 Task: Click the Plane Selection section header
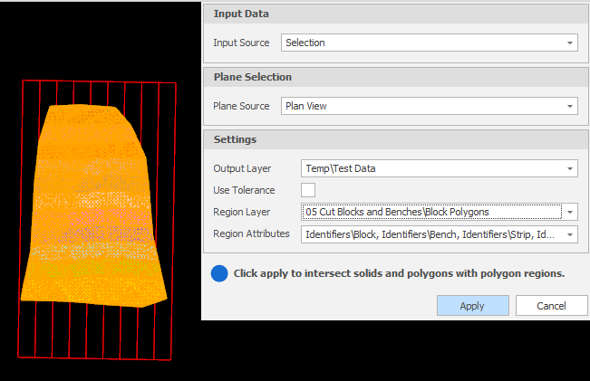point(396,77)
